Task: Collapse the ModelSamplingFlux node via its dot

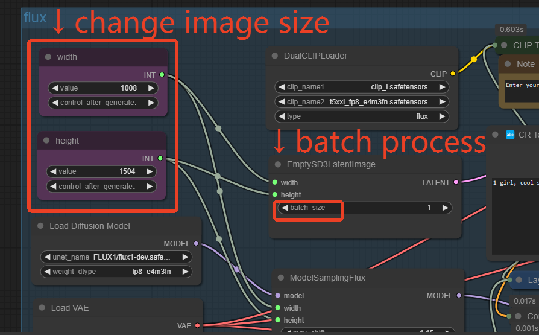Action: click(280, 278)
